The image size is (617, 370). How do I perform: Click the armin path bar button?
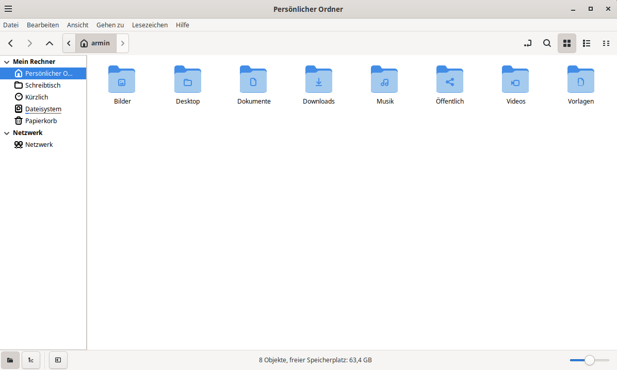click(95, 43)
